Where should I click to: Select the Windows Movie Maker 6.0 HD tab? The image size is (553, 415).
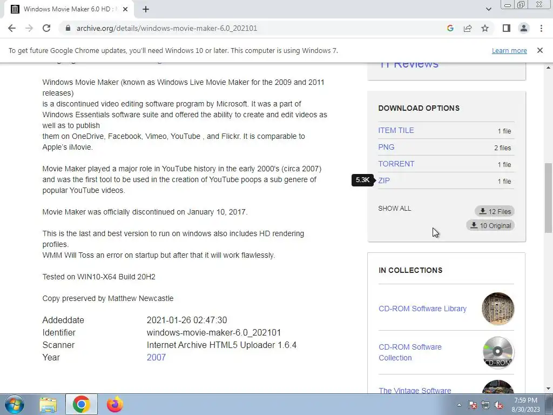click(69, 9)
